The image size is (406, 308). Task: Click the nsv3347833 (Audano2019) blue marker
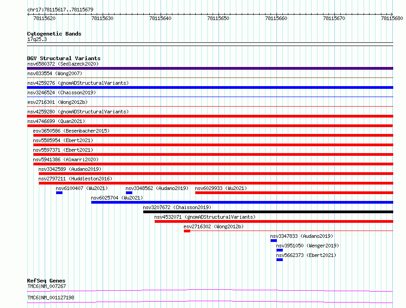click(x=274, y=241)
